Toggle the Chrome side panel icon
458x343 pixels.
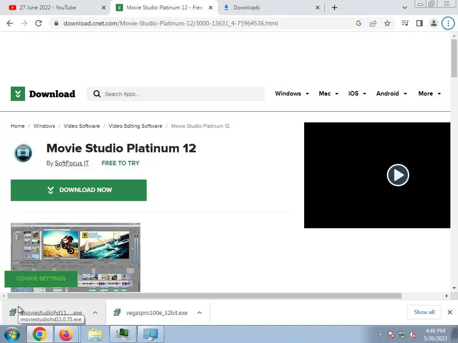420,23
